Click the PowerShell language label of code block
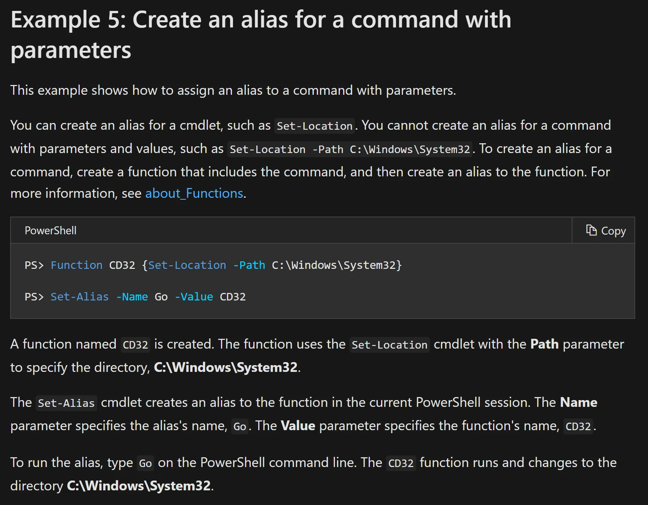Viewport: 648px width, 505px height. pyautogui.click(x=50, y=231)
